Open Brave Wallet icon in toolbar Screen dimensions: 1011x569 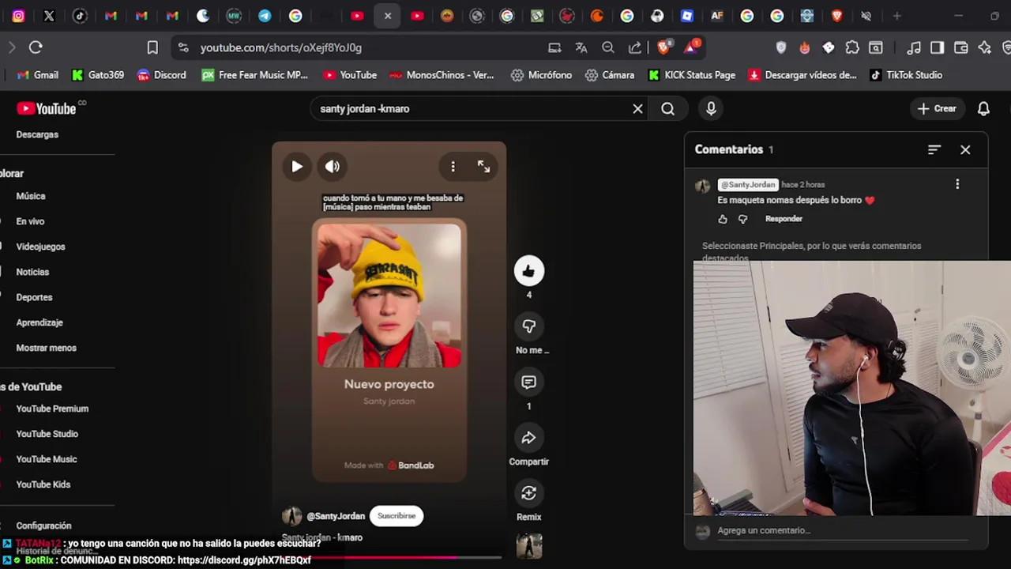[961, 47]
